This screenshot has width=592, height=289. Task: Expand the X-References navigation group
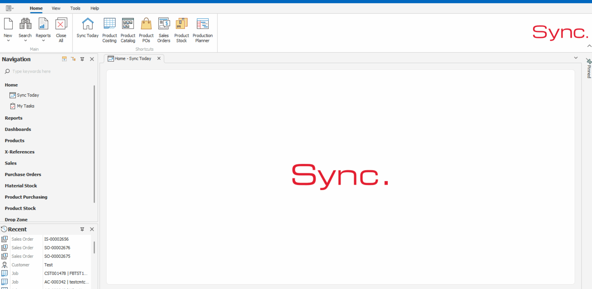tap(20, 152)
